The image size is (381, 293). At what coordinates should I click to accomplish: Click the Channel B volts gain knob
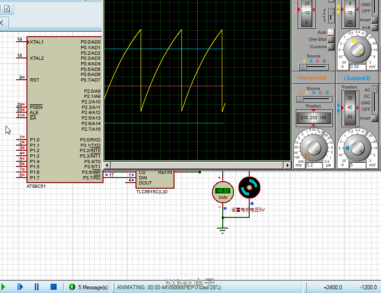click(357, 147)
